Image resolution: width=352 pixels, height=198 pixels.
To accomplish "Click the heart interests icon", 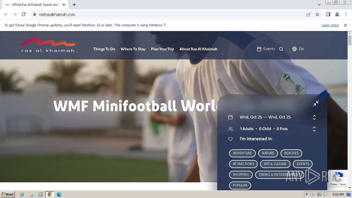I will point(230,139).
